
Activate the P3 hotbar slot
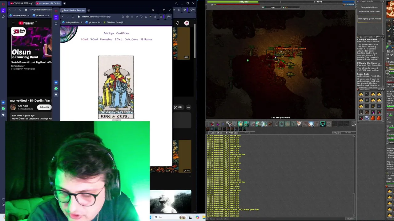tap(223, 124)
